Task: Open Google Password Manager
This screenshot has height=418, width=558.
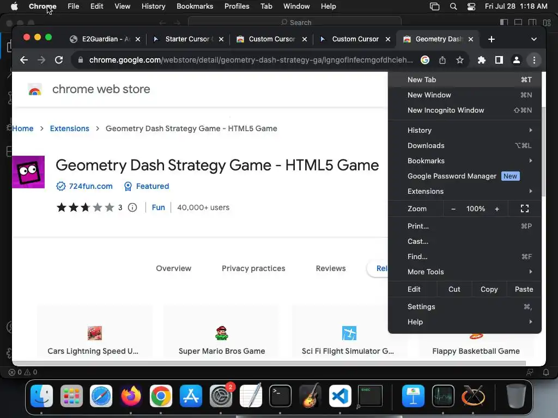Action: coord(464,176)
